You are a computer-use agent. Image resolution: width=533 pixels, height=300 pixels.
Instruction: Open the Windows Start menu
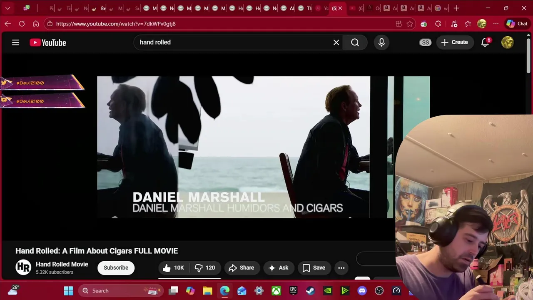coord(68,290)
